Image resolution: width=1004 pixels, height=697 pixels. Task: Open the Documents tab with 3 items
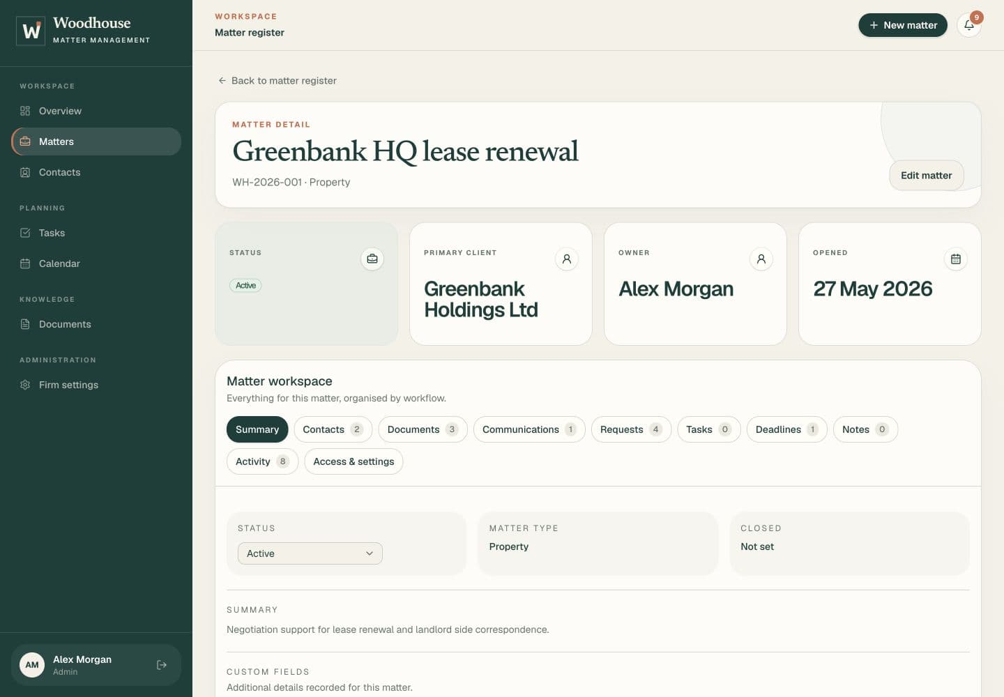(423, 429)
